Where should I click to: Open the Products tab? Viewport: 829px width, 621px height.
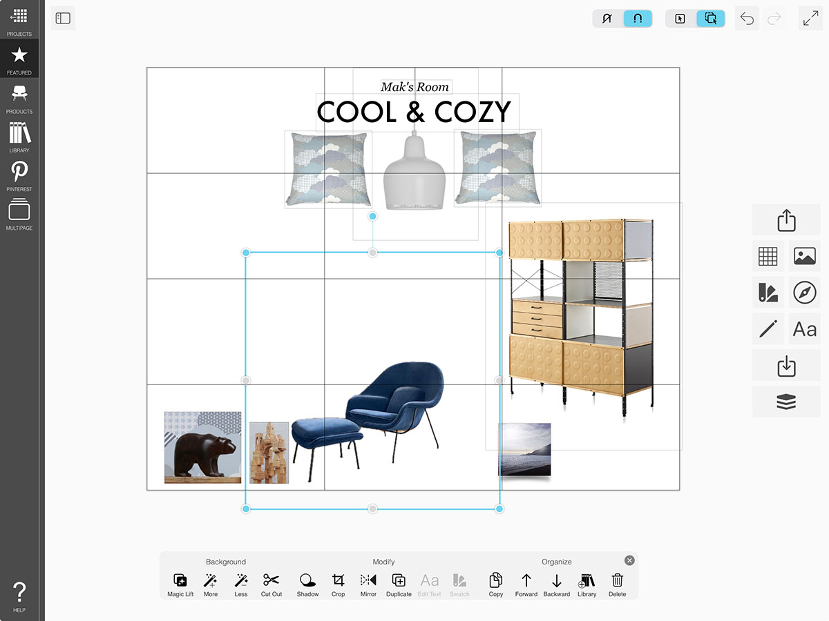tap(19, 98)
